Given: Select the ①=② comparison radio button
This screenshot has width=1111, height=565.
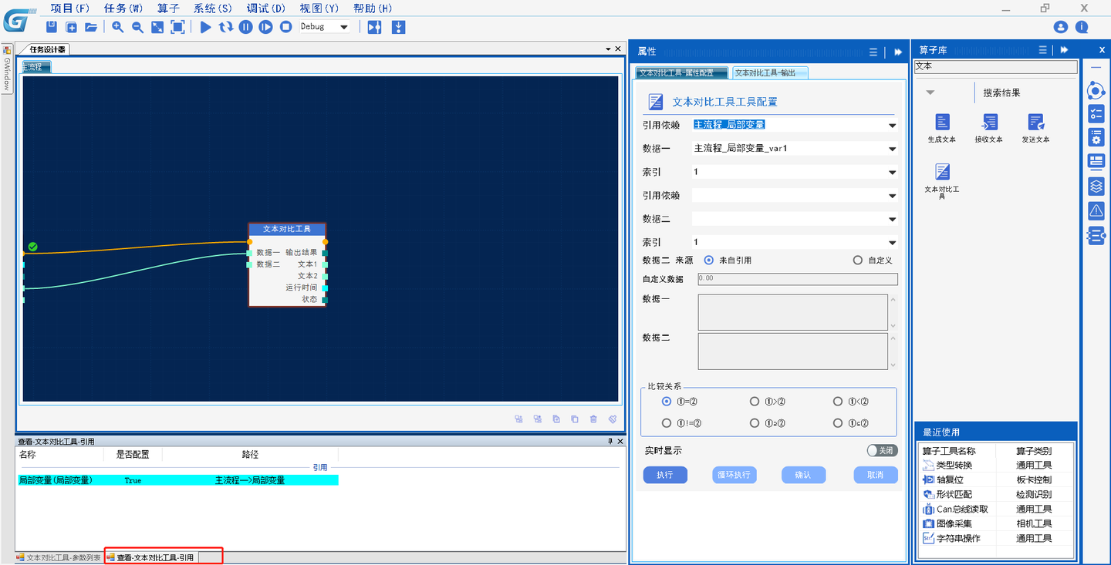Looking at the screenshot, I should [x=667, y=402].
